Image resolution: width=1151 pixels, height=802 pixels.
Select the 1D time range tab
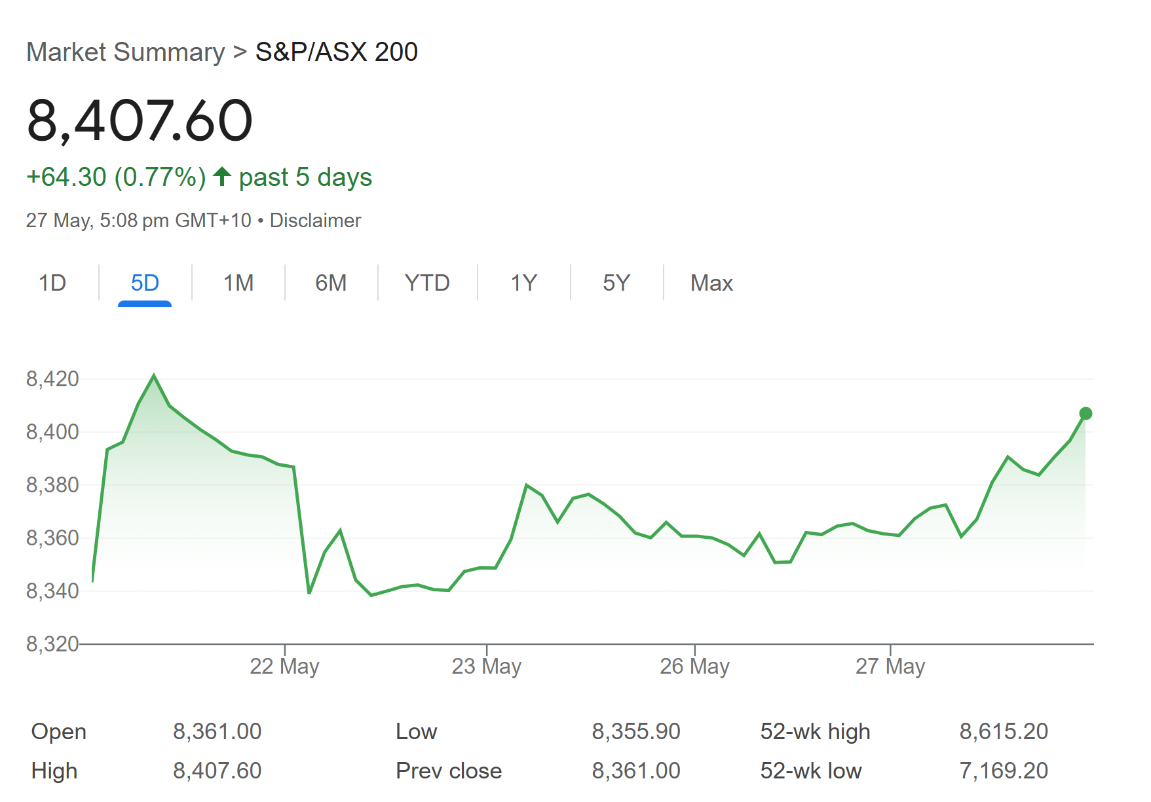pos(52,283)
